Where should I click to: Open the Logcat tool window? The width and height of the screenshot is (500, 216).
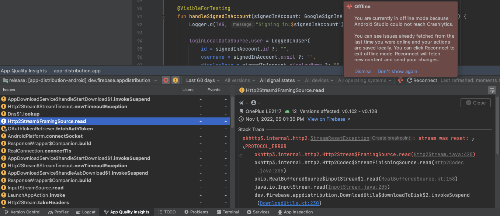86,212
